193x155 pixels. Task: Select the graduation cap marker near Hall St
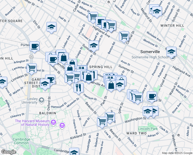[x=51, y=27]
